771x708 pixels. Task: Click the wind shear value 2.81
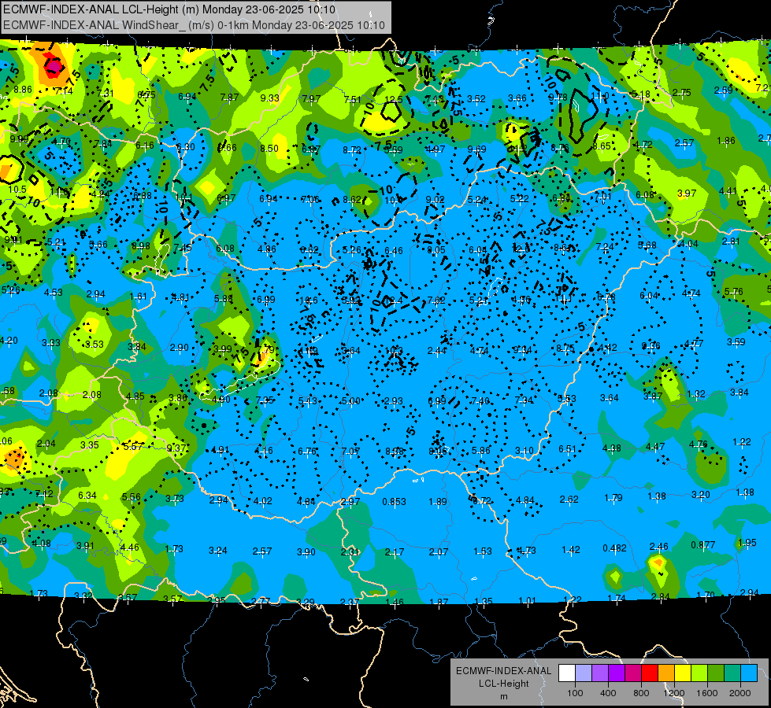point(731,242)
